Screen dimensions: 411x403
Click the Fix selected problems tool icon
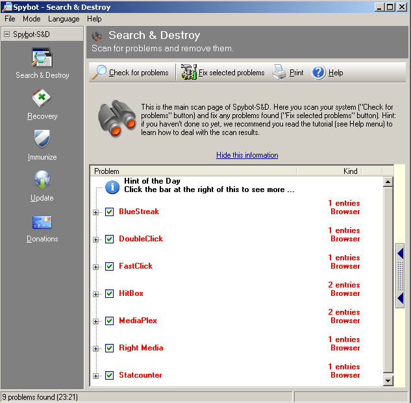[x=189, y=72]
